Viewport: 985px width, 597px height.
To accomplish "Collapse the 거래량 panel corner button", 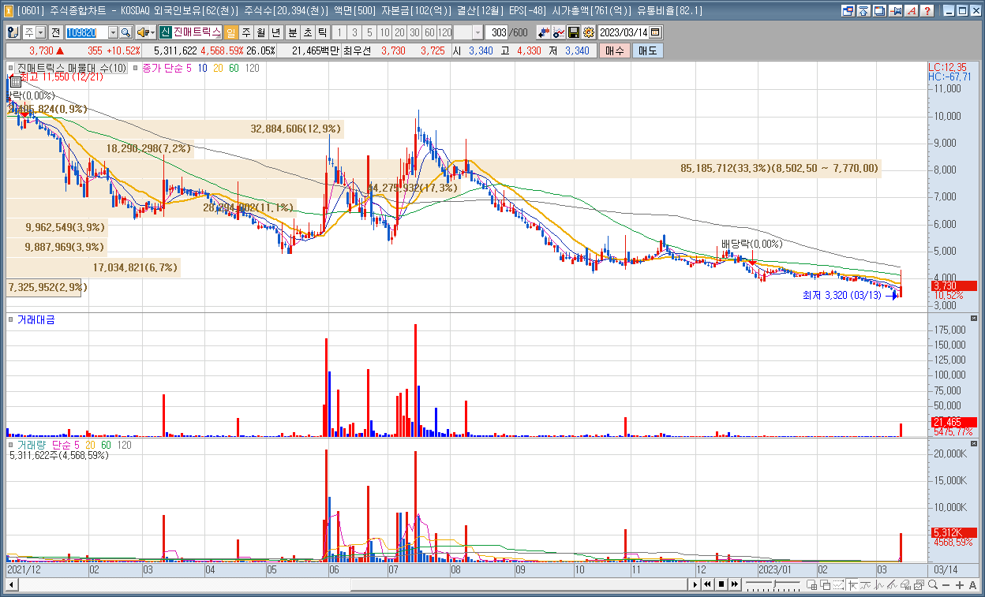I will (974, 444).
